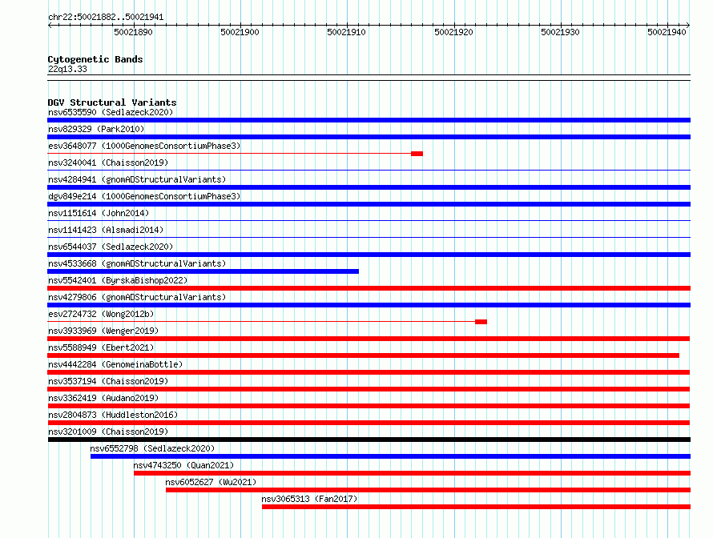Select the short blue bar of nsv4533668

(x=203, y=271)
